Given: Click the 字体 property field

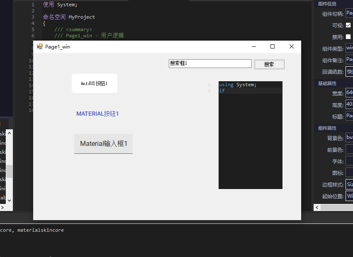Looking at the screenshot, I should (x=349, y=161).
